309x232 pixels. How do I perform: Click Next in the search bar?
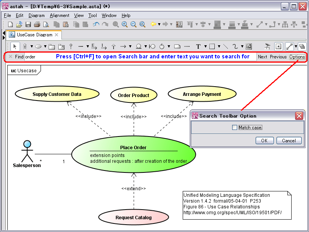tap(262, 57)
